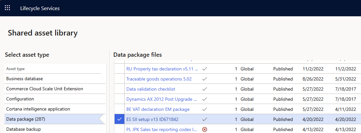This screenshot has width=361, height=133.
Task: Select row checkbox for PL JPK Sales tax
Action: [119, 129]
